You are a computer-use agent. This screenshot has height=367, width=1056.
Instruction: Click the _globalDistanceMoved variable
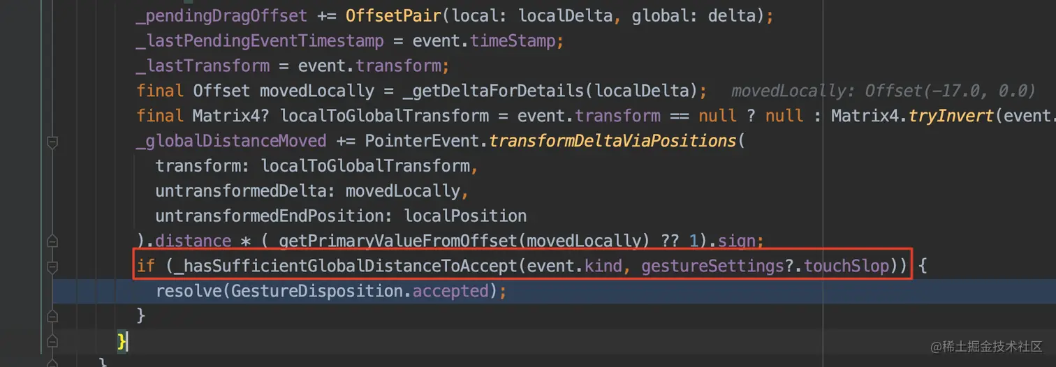[231, 141]
